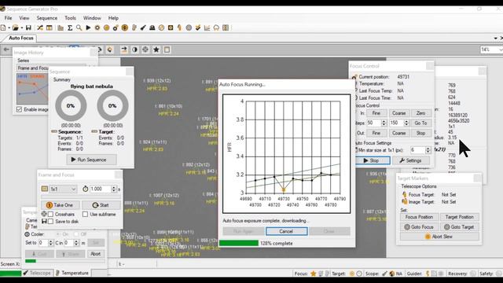The height and width of the screenshot is (283, 503).
Task: Click the line graph toolbar icon
Action: pos(207,28)
